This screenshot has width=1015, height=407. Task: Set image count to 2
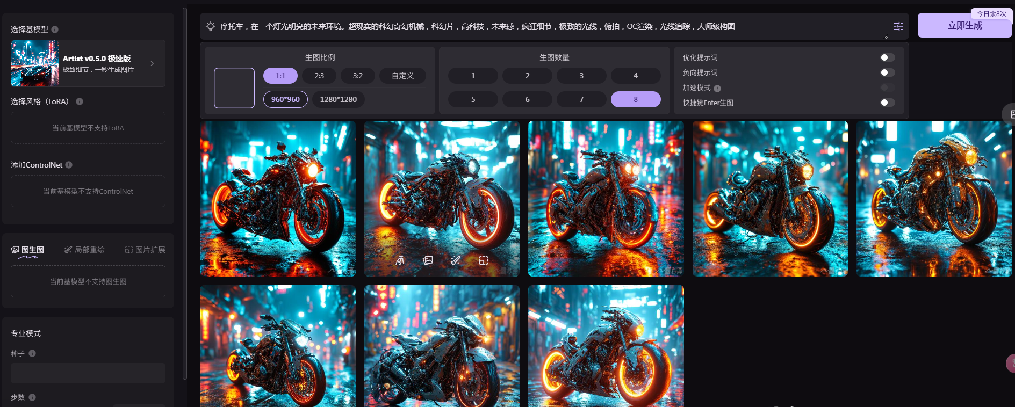[x=527, y=76]
